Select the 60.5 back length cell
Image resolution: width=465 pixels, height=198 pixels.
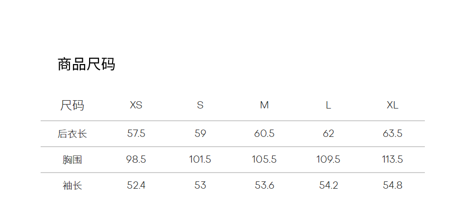264,133
